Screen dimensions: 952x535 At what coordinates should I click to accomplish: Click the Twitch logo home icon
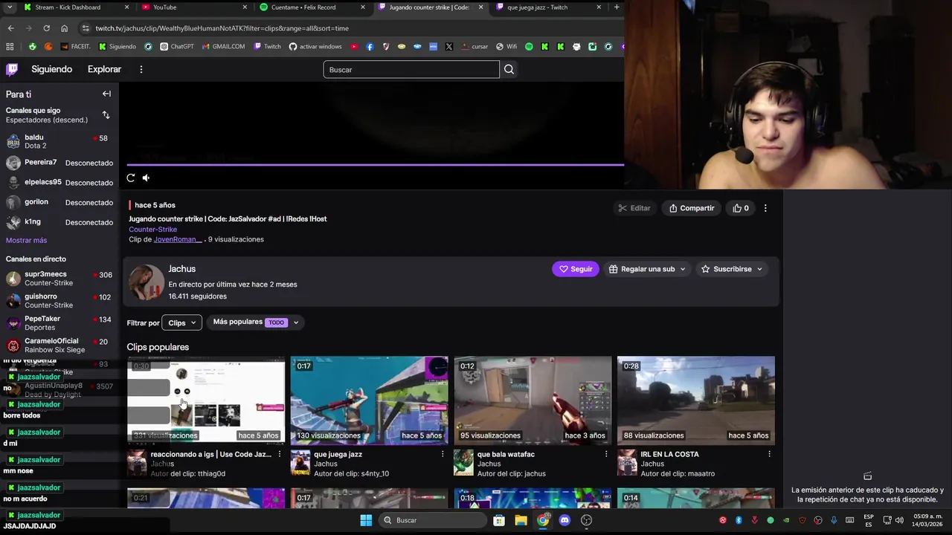point(12,69)
